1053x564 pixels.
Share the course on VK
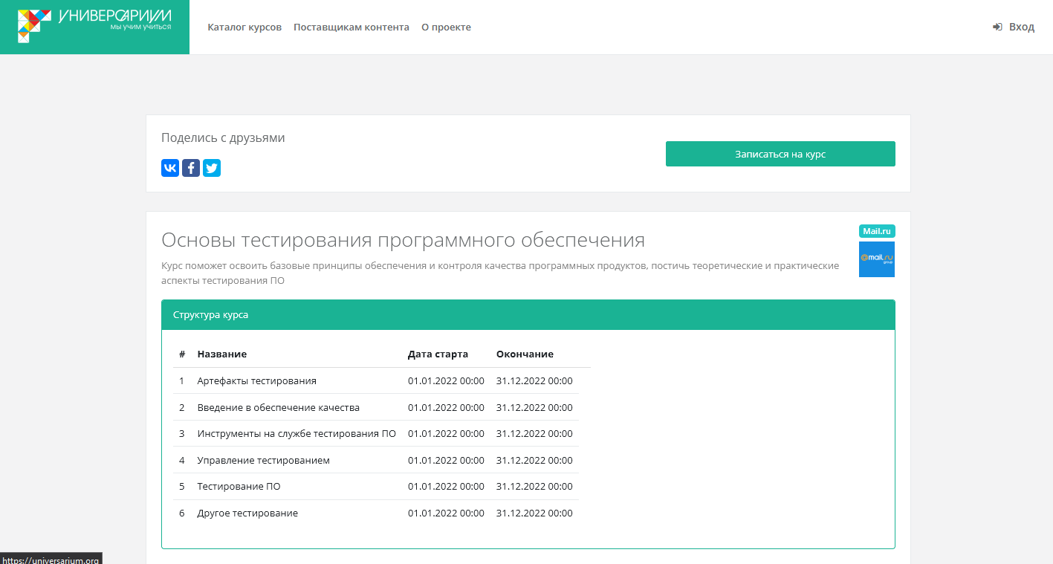click(169, 167)
